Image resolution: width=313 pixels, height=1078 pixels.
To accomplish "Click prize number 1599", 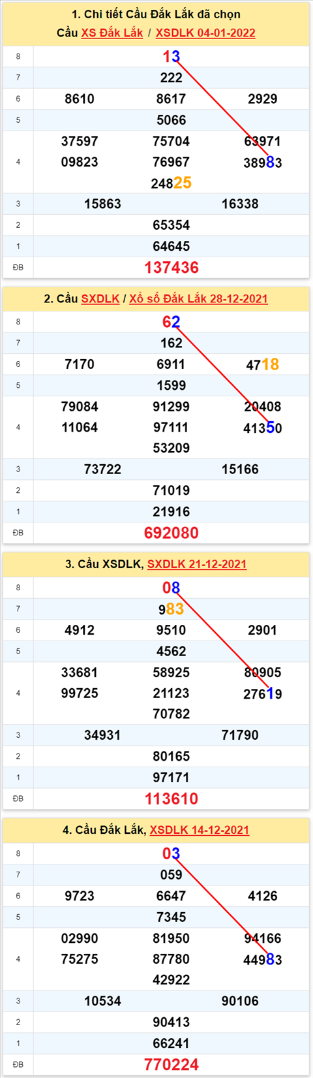I will coord(171,385).
